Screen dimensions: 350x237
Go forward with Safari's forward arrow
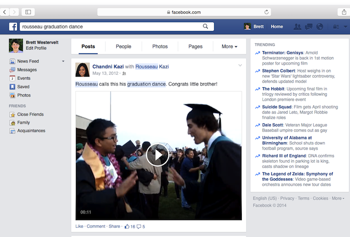(x=14, y=12)
